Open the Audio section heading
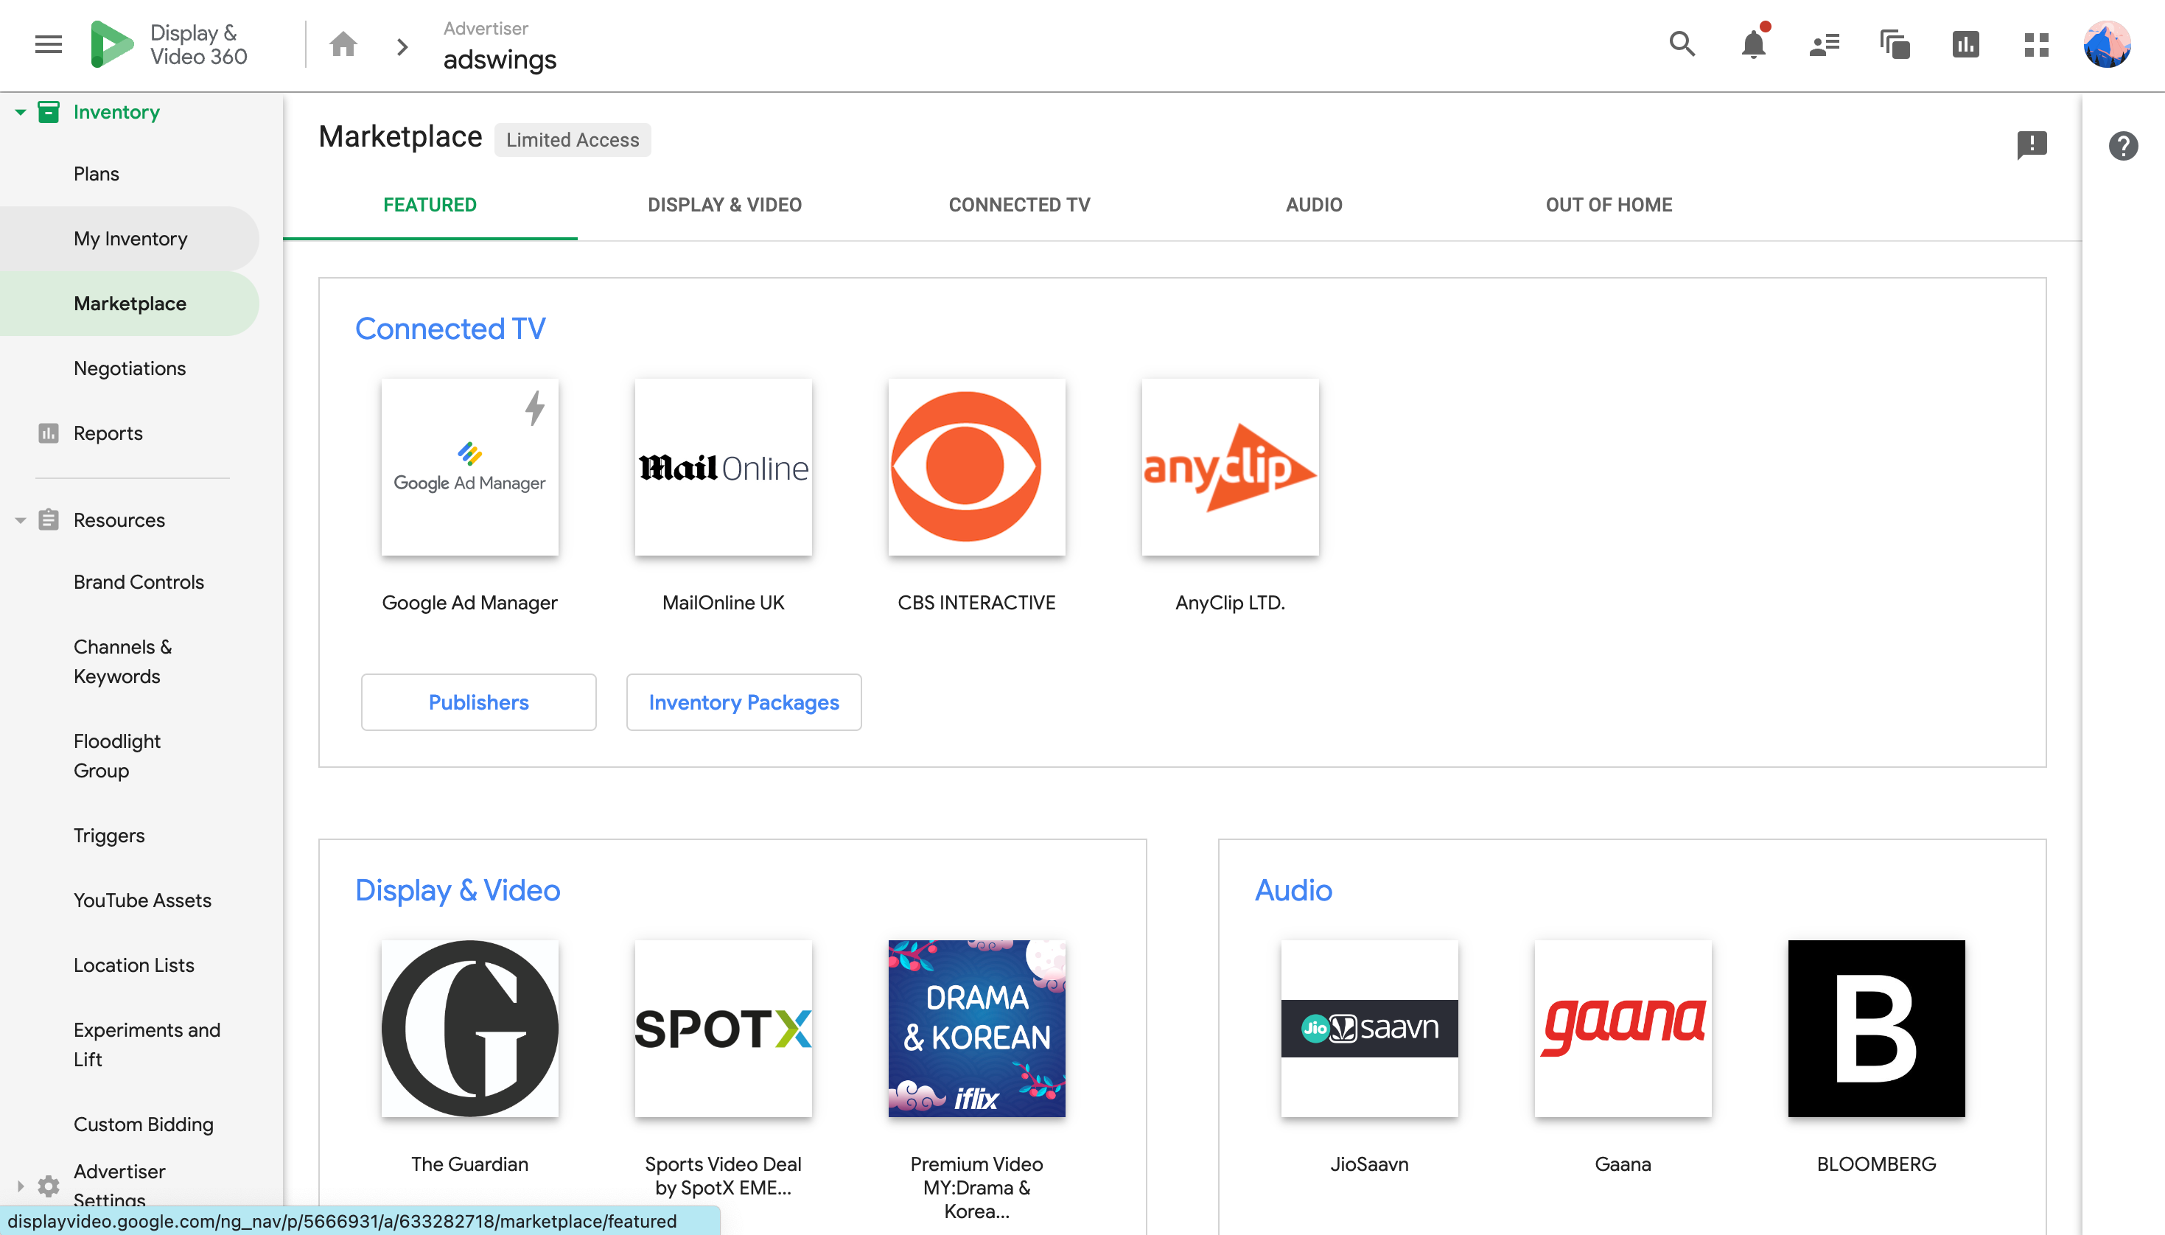The image size is (2165, 1235). point(1293,891)
